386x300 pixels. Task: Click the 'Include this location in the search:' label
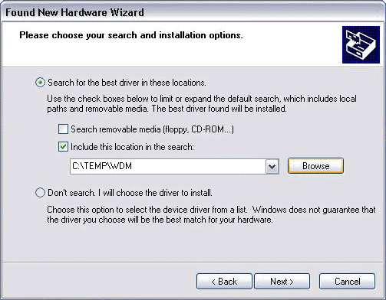pyautogui.click(x=132, y=147)
